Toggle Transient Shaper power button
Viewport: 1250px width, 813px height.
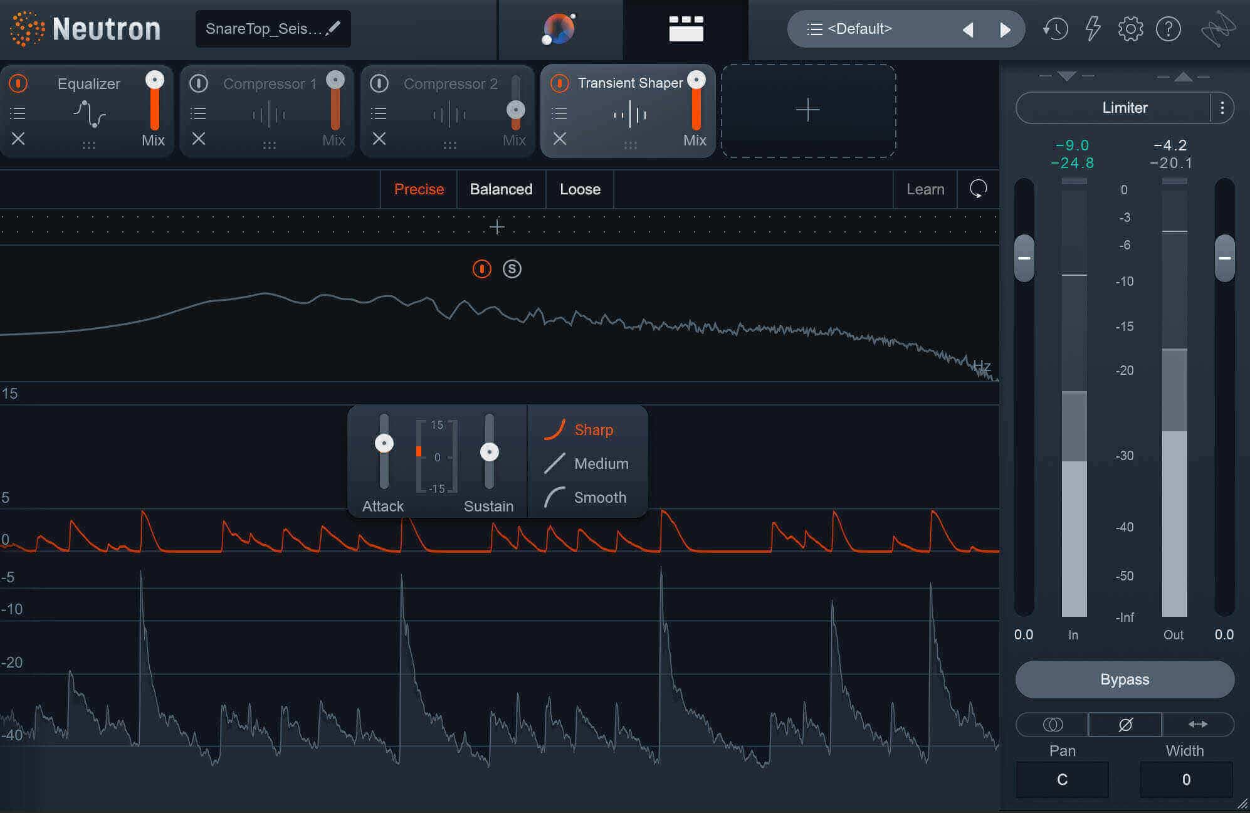pyautogui.click(x=559, y=83)
